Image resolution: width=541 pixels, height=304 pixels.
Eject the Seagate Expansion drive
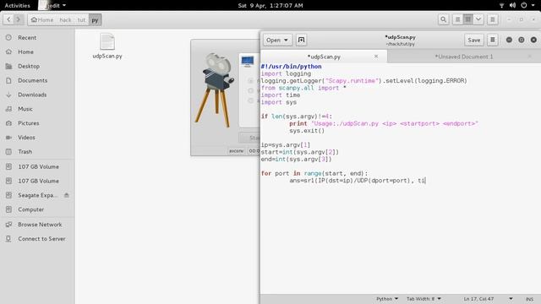point(67,195)
